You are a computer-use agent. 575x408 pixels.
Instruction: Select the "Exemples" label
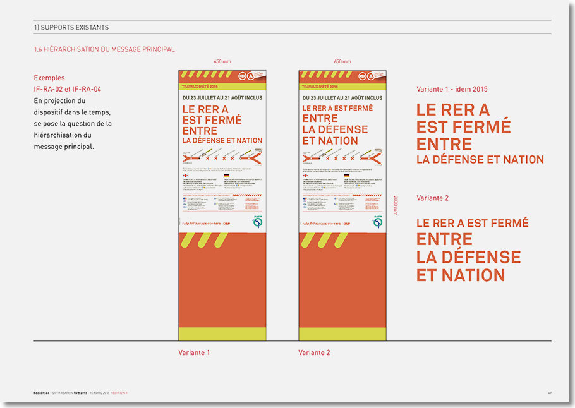coord(49,78)
